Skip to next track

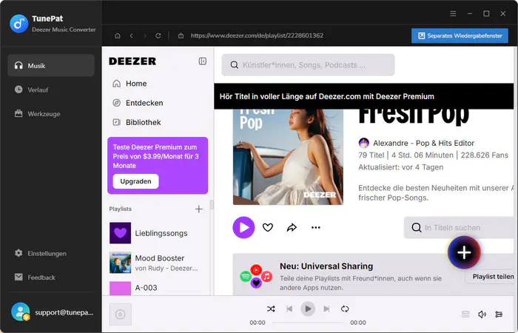(x=326, y=309)
